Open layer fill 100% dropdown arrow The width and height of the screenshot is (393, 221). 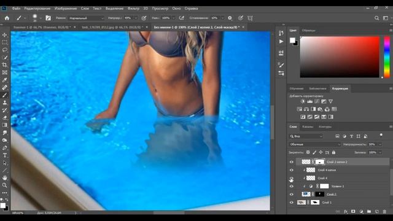pyautogui.click(x=380, y=152)
